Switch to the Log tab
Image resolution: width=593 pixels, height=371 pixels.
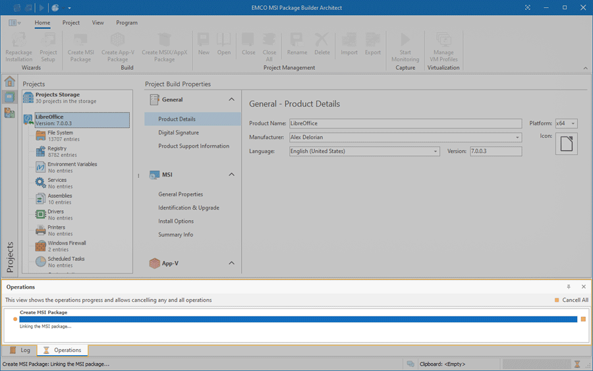pyautogui.click(x=20, y=350)
